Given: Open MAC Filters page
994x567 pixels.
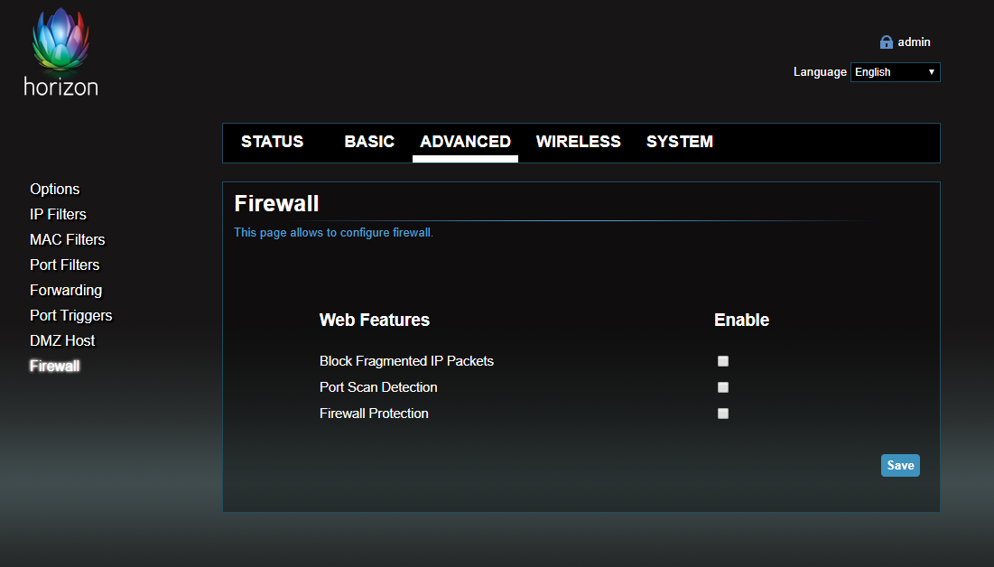Looking at the screenshot, I should coord(67,239).
